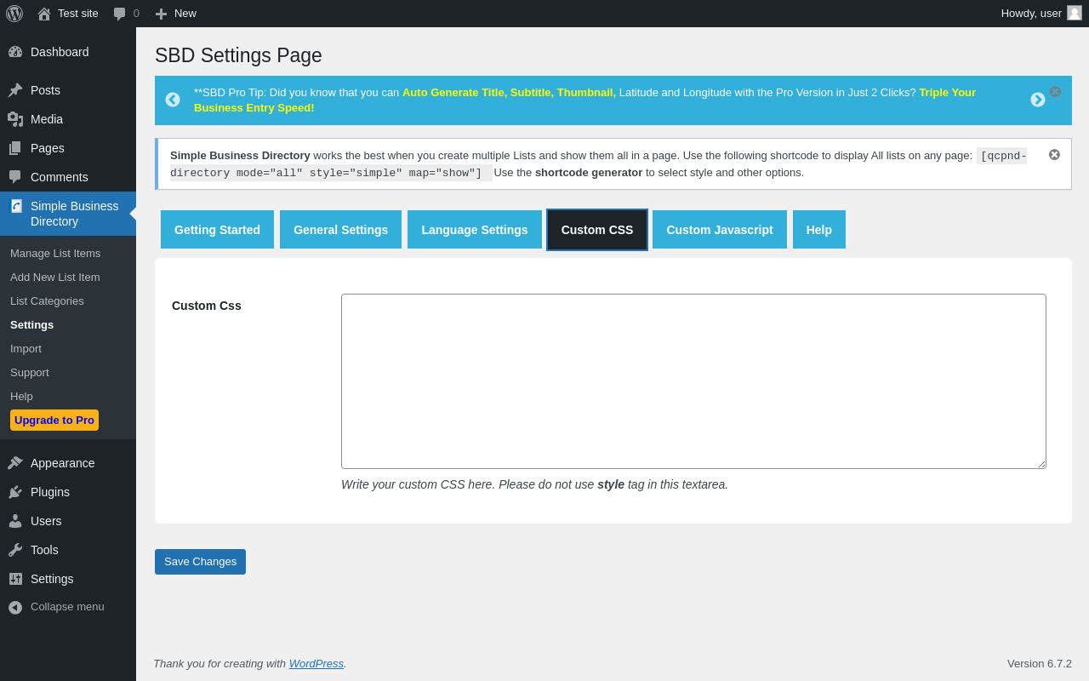Open the Help tab
This screenshot has height=681, width=1089.
[x=819, y=230]
